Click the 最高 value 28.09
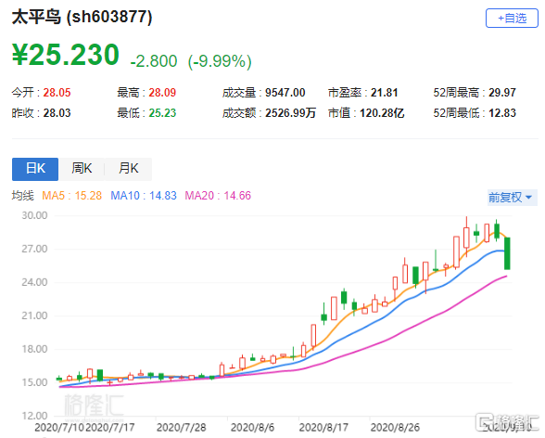Screen dimensions: 545x438 tap(162, 93)
